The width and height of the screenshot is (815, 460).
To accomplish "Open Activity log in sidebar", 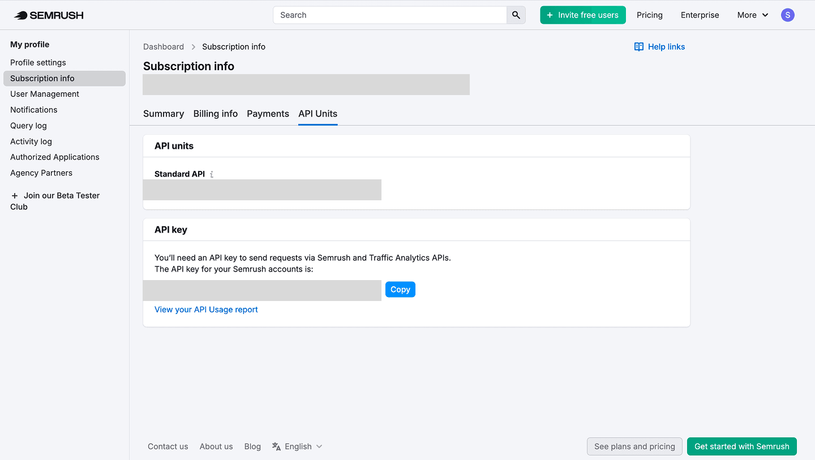I will [31, 141].
